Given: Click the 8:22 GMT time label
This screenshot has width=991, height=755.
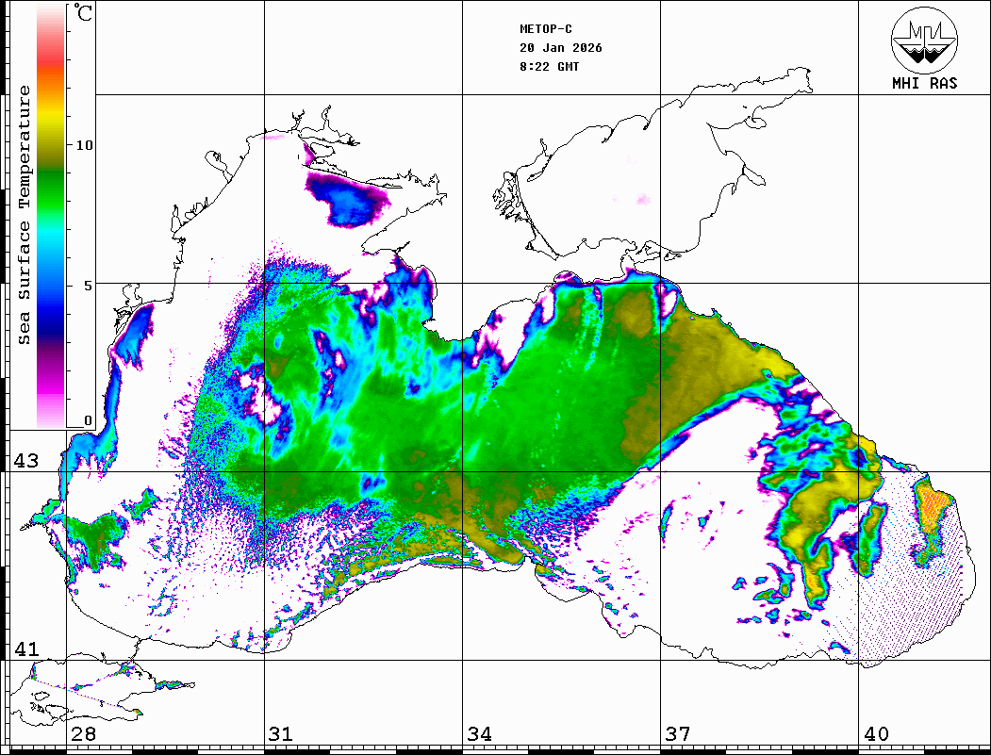Looking at the screenshot, I should (x=550, y=67).
